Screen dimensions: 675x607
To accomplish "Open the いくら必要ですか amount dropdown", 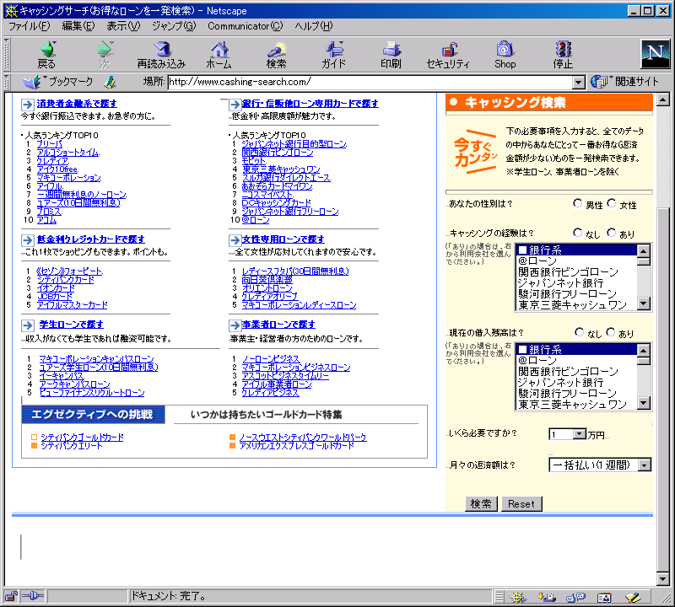I will 580,434.
